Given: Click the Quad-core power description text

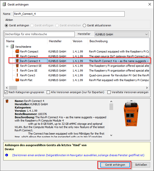Looking at the screenshot, I should coord(119,75).
